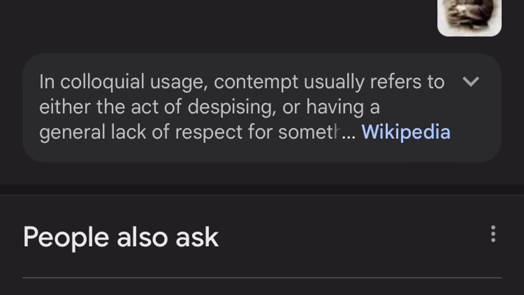524x295 pixels.
Task: Open People also ask three-dot options
Action: tap(493, 234)
